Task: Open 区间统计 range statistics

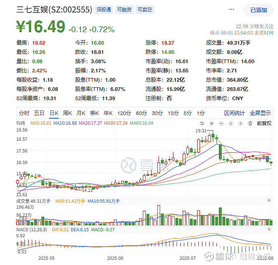Action: (x=235, y=113)
